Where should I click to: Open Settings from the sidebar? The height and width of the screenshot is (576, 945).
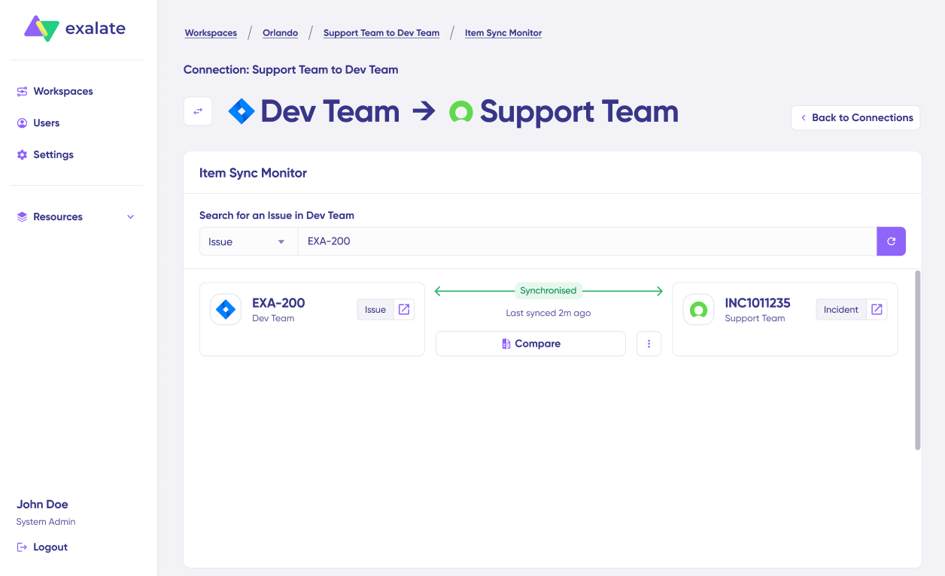(x=53, y=154)
